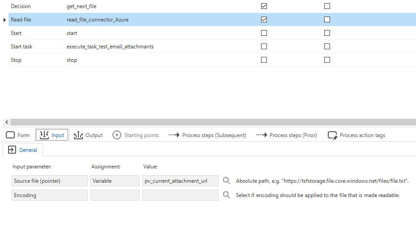Viewport: 416px width, 228px height.
Task: Toggle first checkbox in the start row
Action: (264, 33)
